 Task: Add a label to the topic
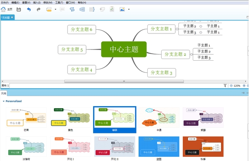(x=102, y=9)
